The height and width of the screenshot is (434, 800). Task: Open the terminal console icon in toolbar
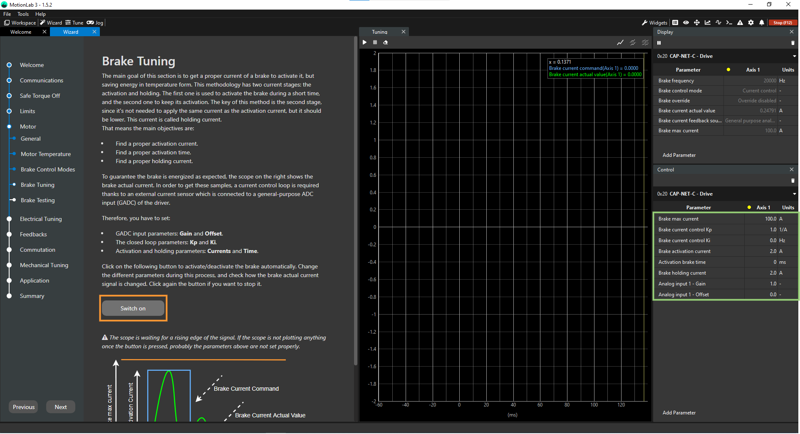point(729,23)
